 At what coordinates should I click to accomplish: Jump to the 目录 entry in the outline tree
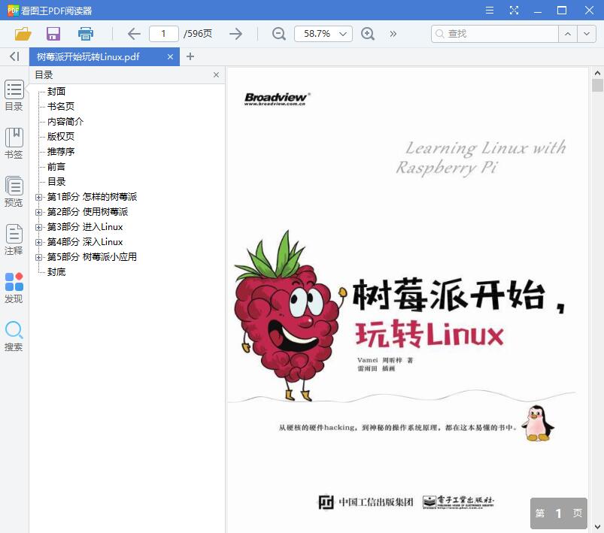56,181
